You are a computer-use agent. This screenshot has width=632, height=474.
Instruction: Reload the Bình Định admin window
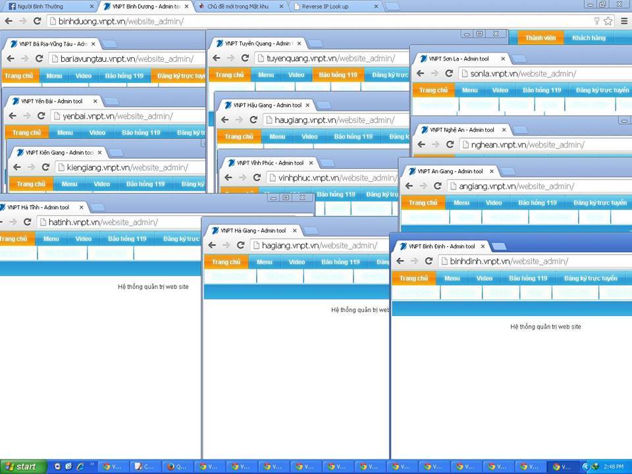point(429,261)
